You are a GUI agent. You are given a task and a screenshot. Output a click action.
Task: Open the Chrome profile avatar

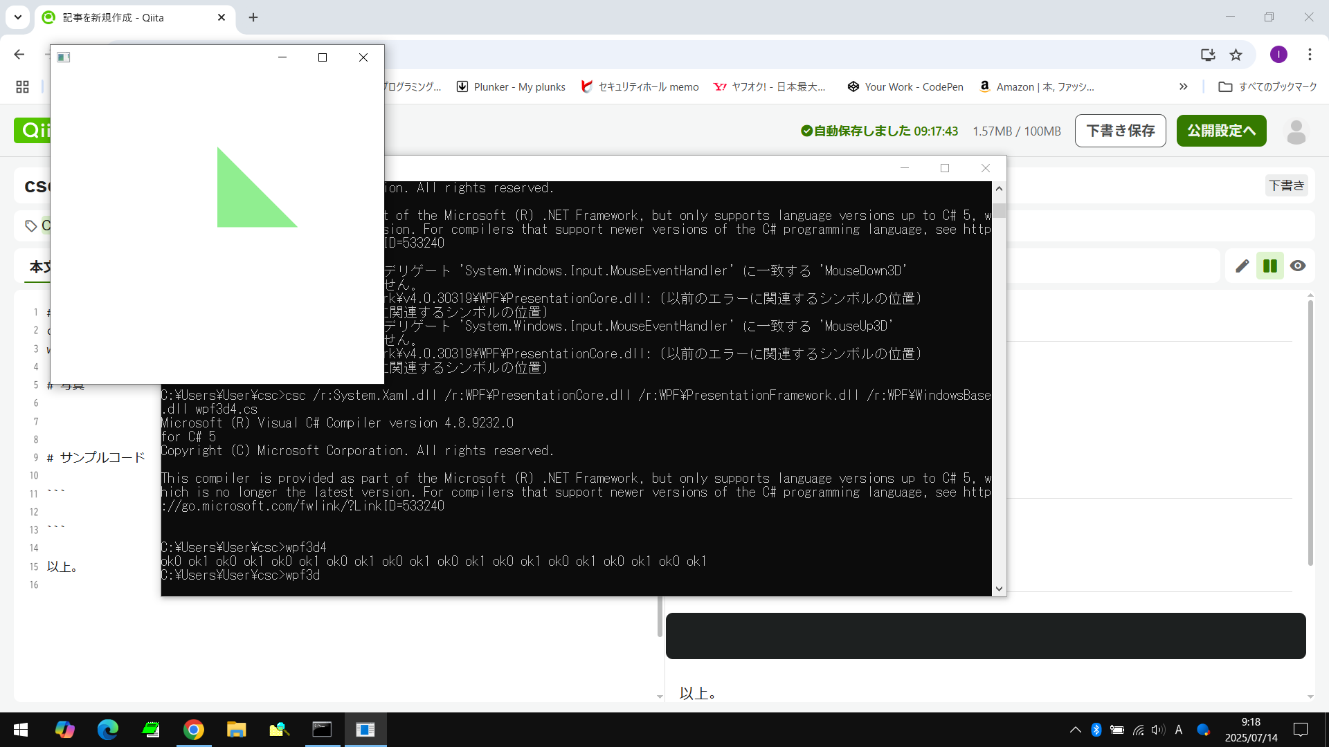1278,55
